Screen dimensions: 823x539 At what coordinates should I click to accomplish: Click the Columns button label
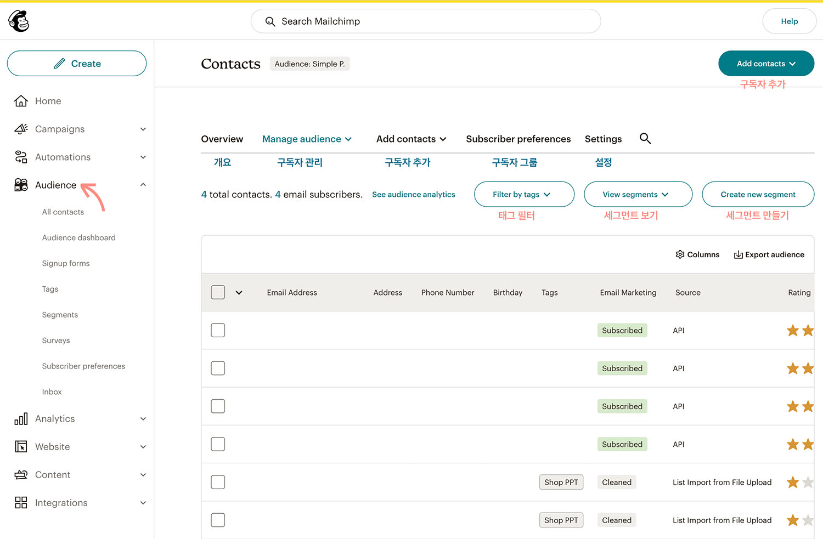pos(703,255)
